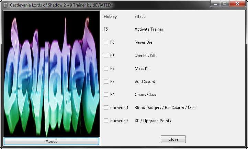Click the Never Die label

[143, 42]
